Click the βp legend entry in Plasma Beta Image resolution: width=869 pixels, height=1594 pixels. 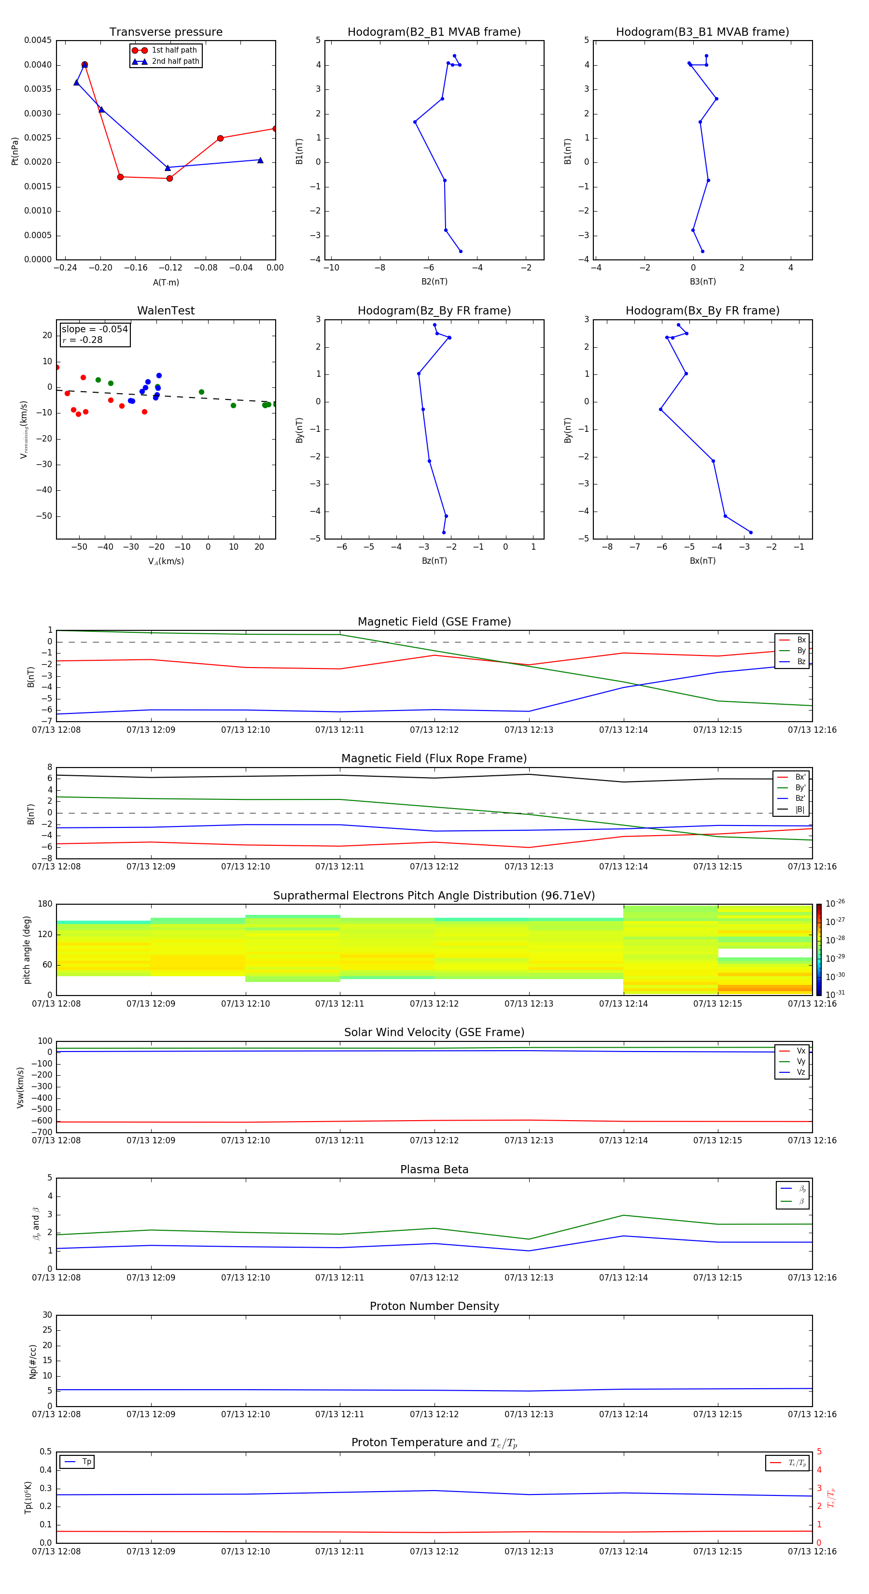pos(793,1189)
